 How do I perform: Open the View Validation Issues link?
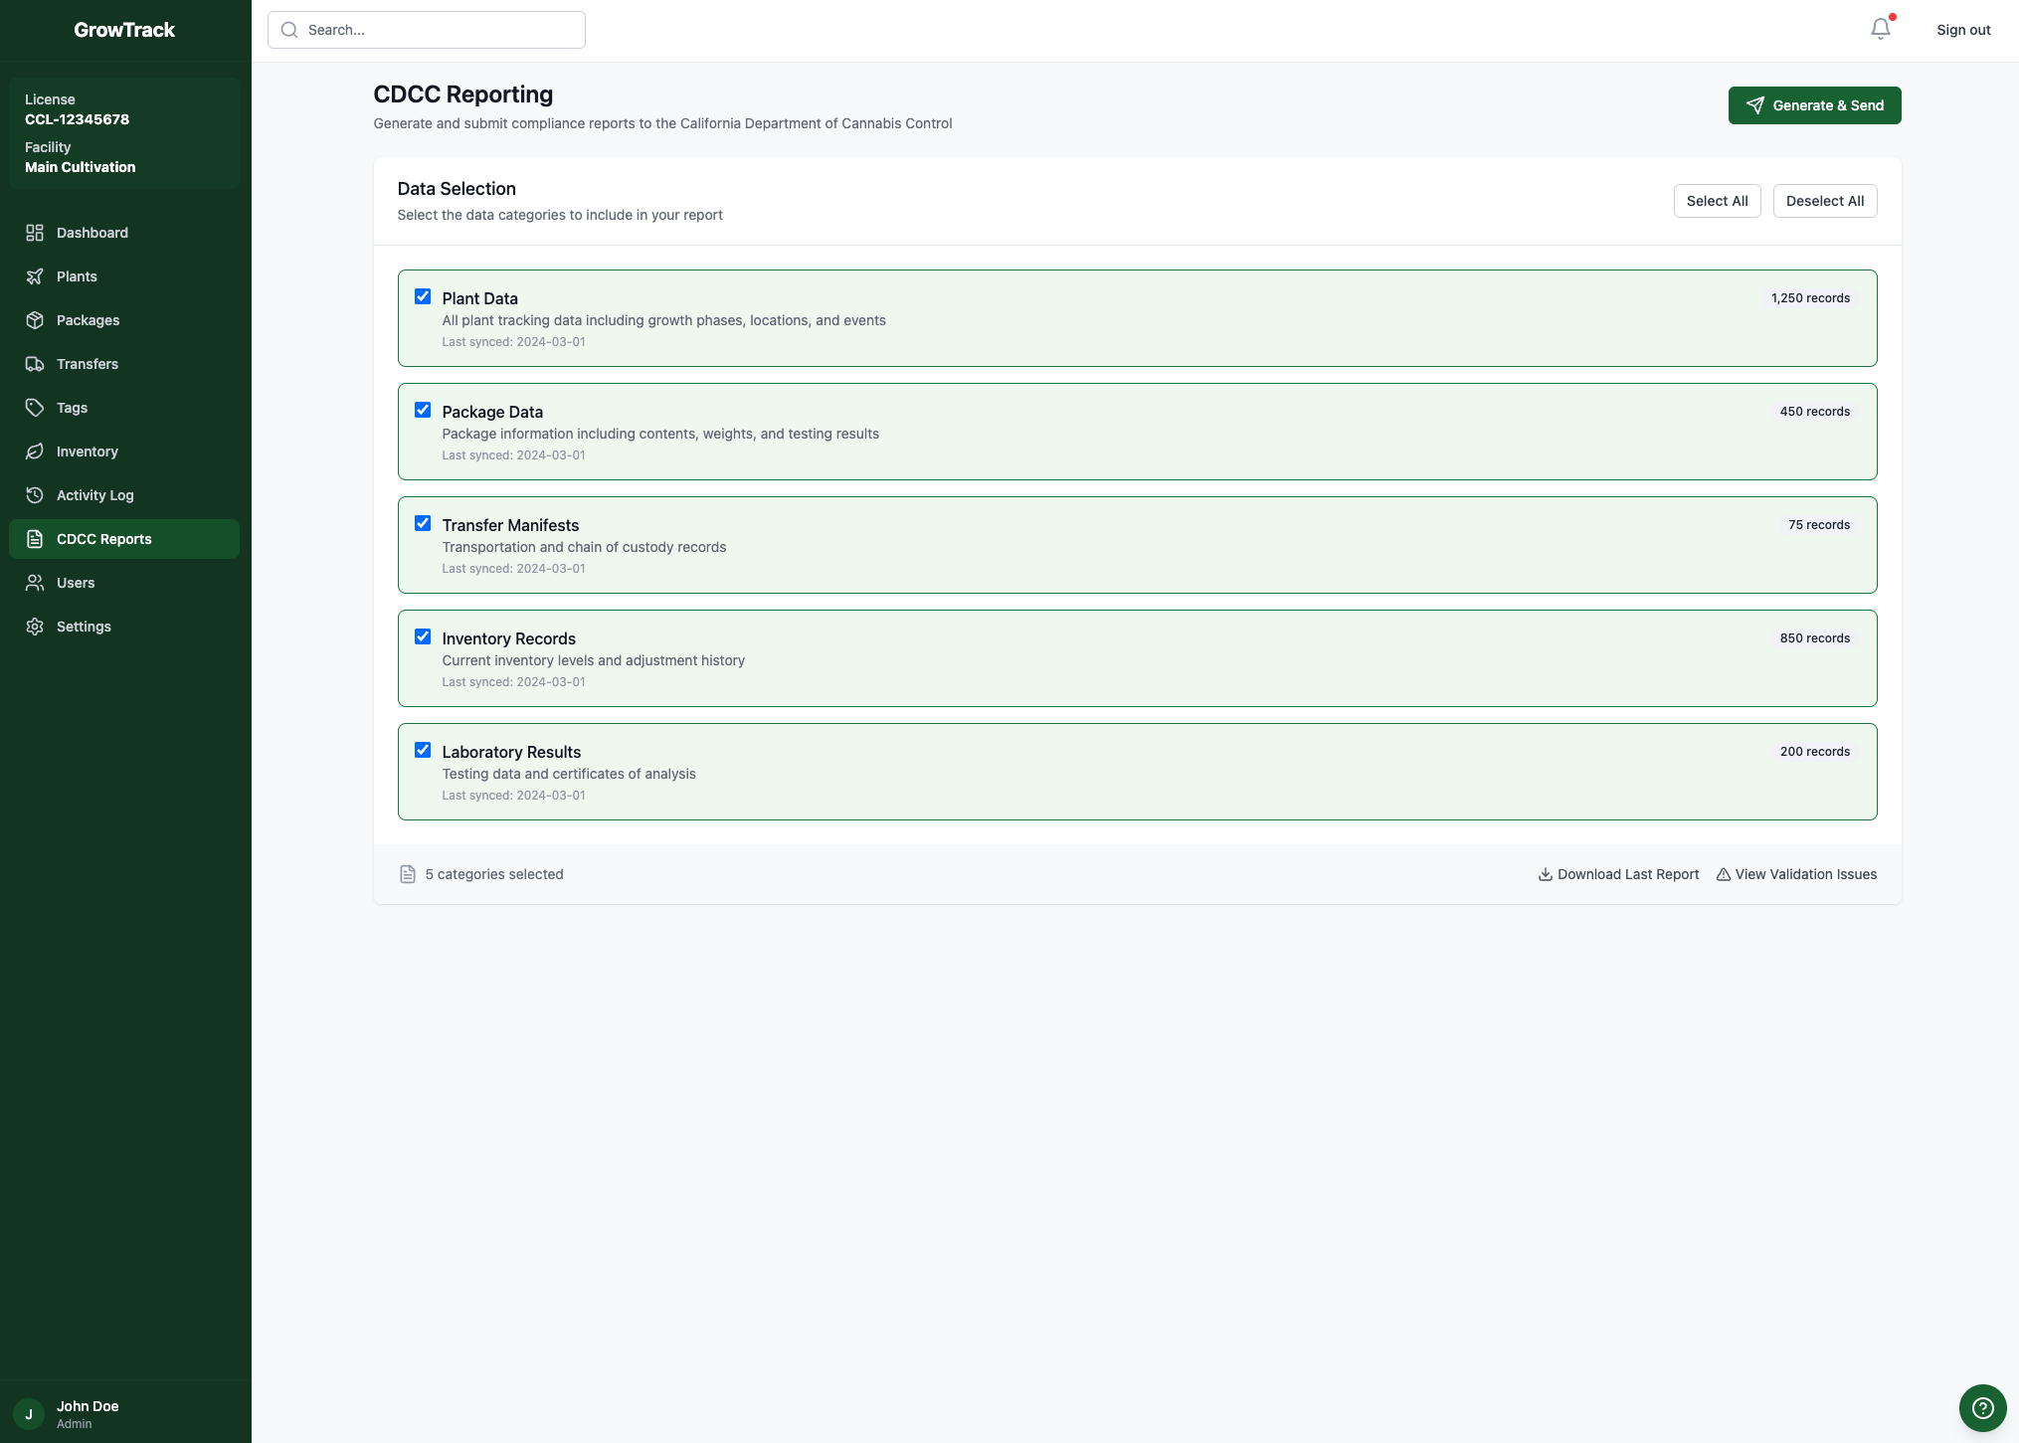coord(1796,874)
